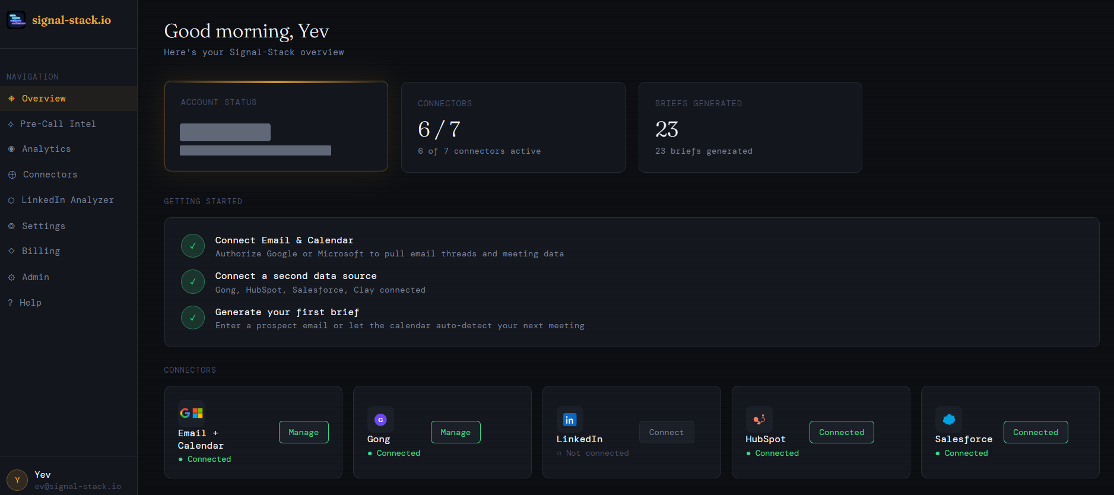Screen dimensions: 1114x495
Task: Click the Salesforce cloud logo icon
Action: click(948, 420)
